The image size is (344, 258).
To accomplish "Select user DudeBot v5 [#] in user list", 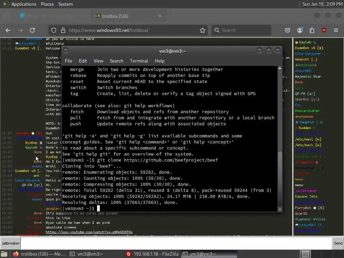I will click(309, 48).
